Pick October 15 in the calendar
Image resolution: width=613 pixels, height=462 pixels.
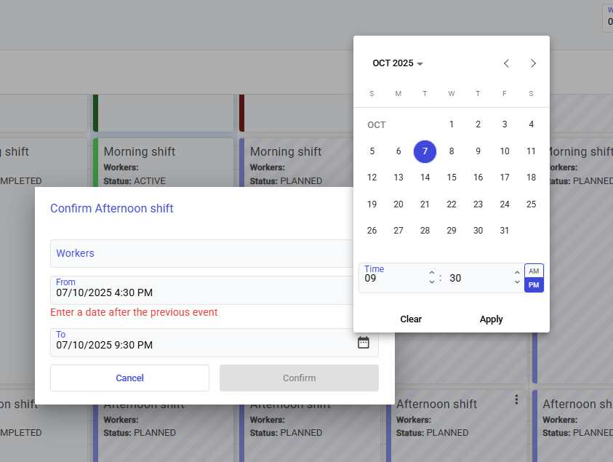pos(452,178)
